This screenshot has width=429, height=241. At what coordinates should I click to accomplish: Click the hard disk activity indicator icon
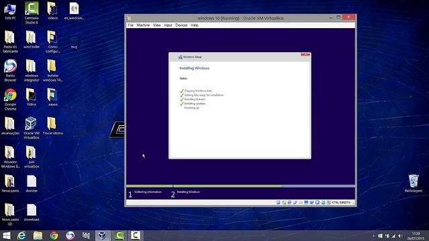coord(278,202)
